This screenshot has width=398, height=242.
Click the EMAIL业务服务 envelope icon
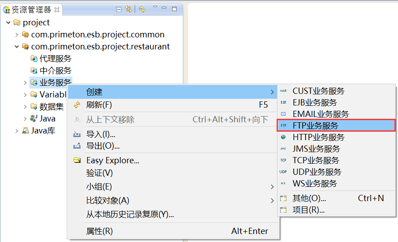(x=283, y=114)
